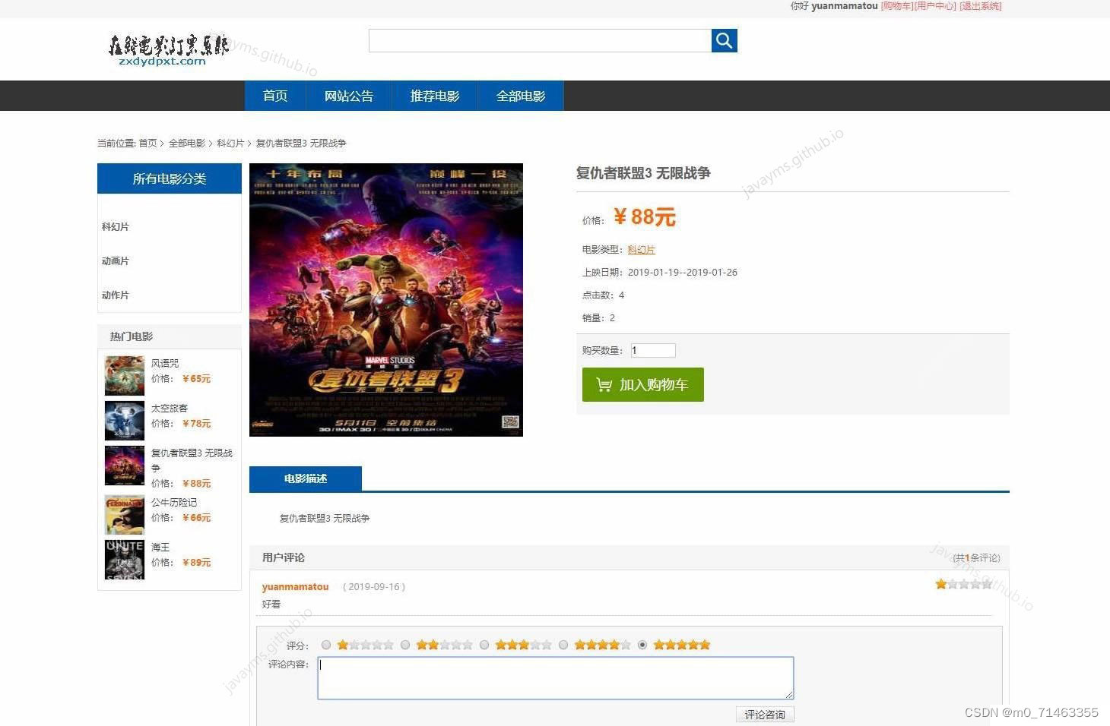This screenshot has width=1110, height=726.
Task: Select 动画片 category in sidebar
Action: pos(116,260)
